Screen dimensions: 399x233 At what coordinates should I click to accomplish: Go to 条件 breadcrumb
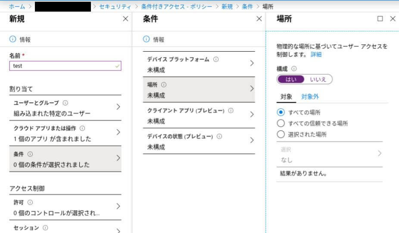[247, 6]
